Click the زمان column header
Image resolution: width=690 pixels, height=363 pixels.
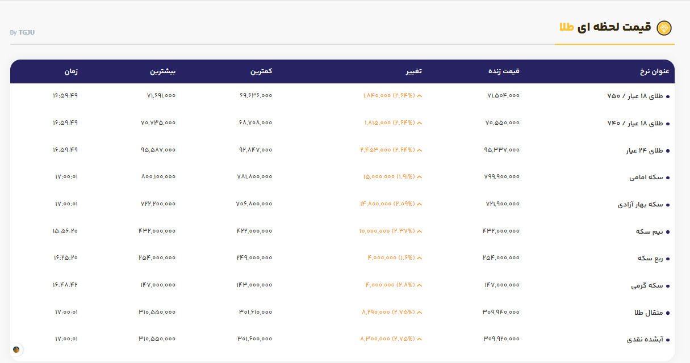click(70, 71)
